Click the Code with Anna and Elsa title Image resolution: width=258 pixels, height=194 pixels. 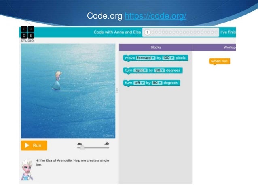coord(117,32)
